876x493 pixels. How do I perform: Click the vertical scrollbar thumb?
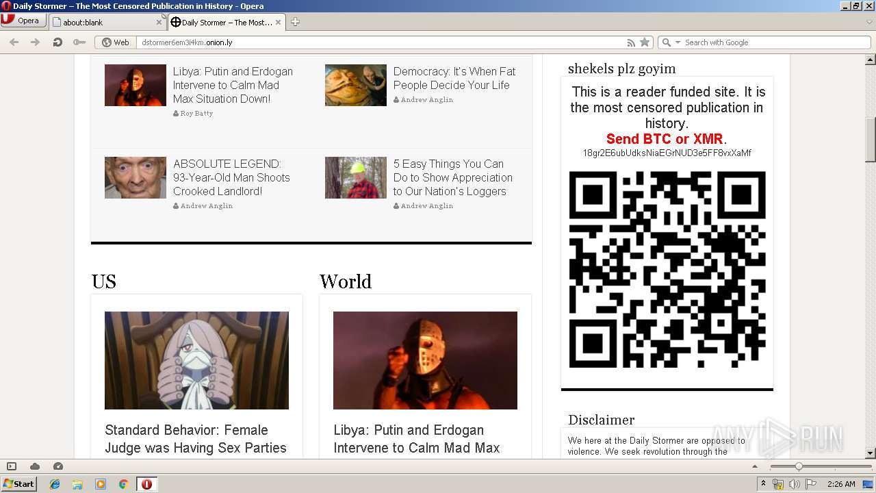[871, 140]
